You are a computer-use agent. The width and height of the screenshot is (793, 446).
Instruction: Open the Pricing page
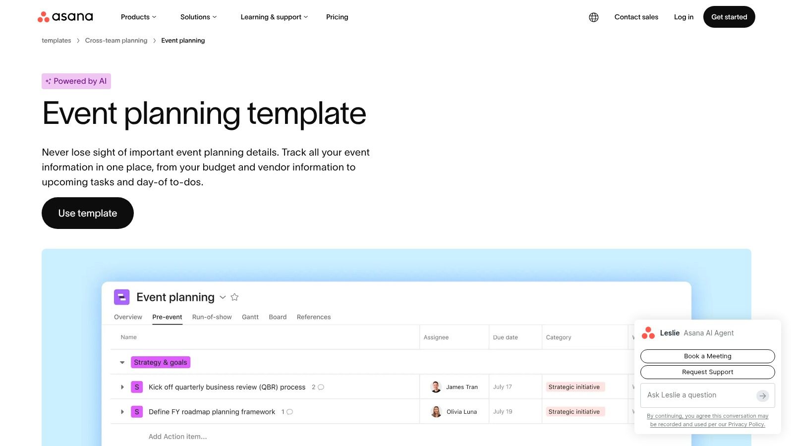(337, 17)
